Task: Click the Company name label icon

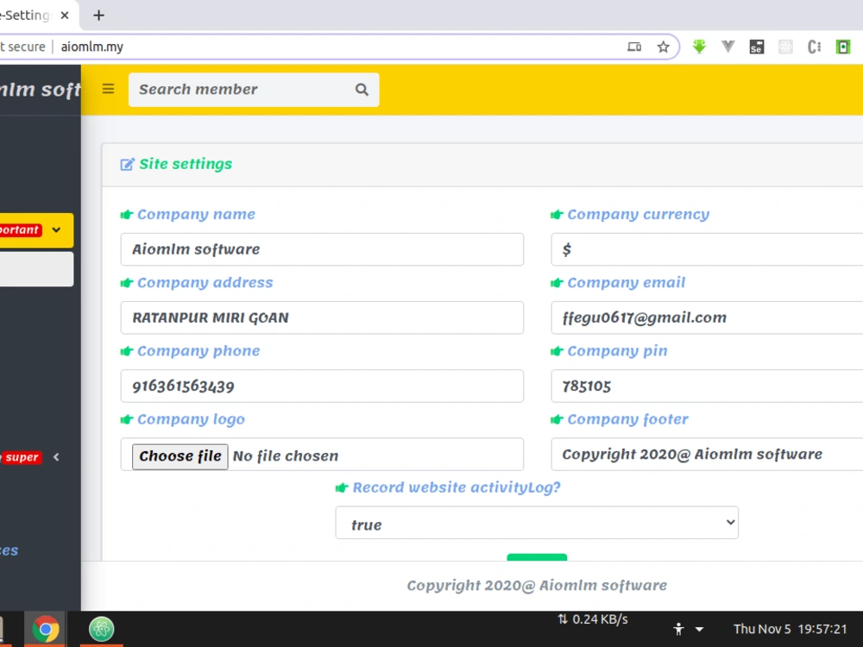Action: pyautogui.click(x=127, y=215)
